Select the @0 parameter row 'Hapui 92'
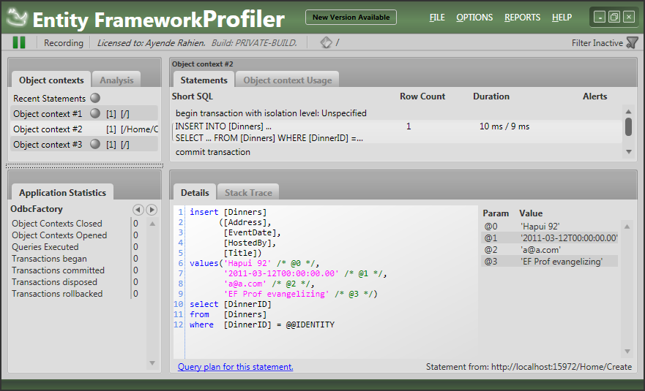This screenshot has height=391, width=645. tap(550, 227)
